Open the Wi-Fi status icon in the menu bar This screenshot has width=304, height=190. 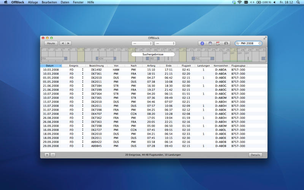pos(240,2)
